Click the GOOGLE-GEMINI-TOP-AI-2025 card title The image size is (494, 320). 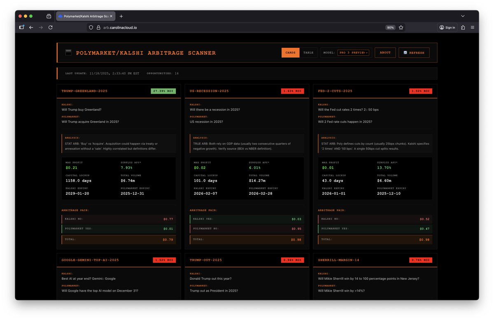point(90,260)
